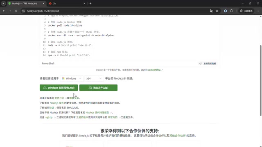Image resolution: width=262 pixels, height=147 pixels.
Task: Open the extensions puzzle icon
Action: pos(232,11)
